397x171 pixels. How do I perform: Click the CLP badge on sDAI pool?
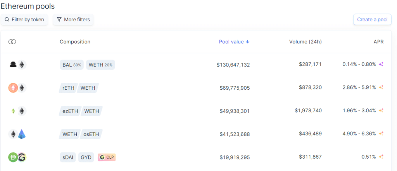point(107,157)
